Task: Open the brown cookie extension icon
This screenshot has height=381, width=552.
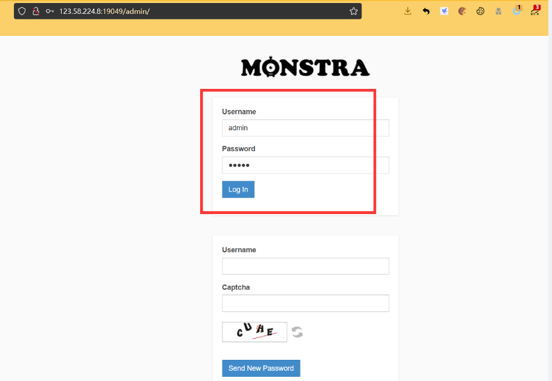Action: coord(463,11)
